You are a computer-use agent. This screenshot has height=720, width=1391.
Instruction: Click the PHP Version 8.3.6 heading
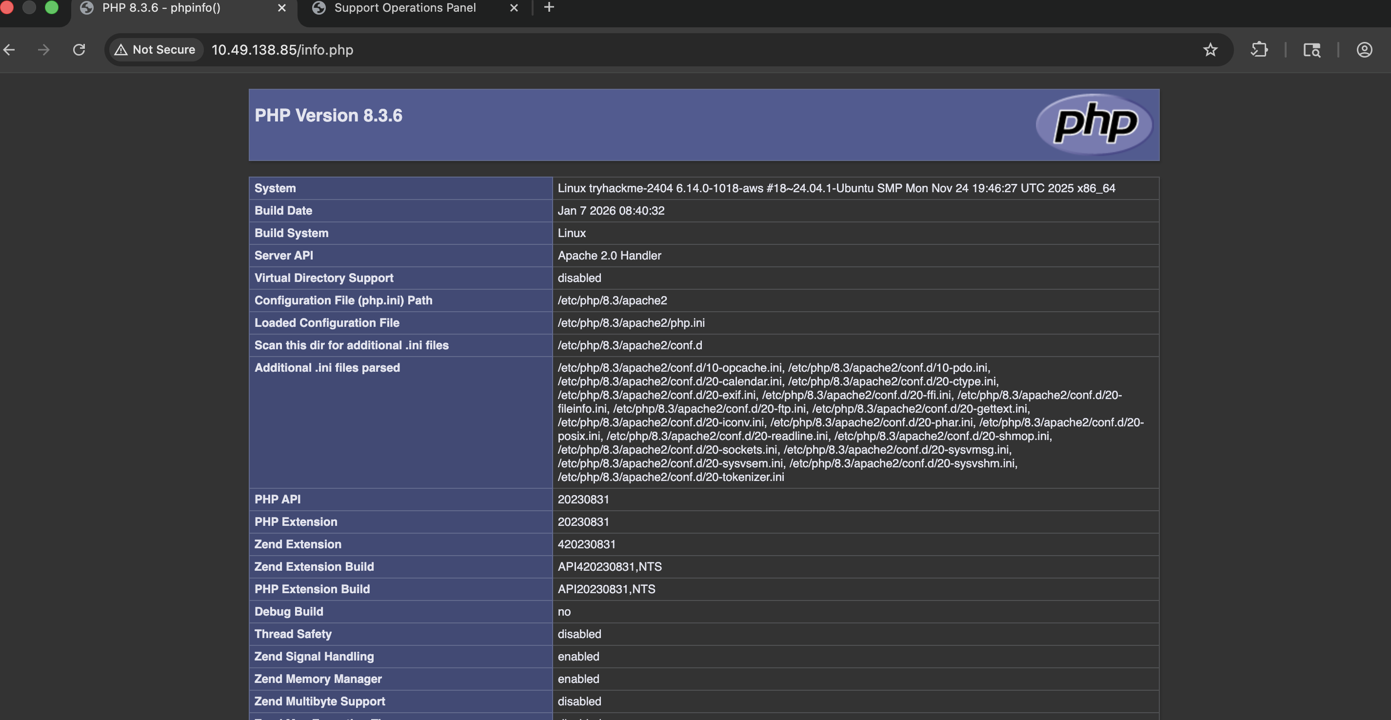point(328,115)
